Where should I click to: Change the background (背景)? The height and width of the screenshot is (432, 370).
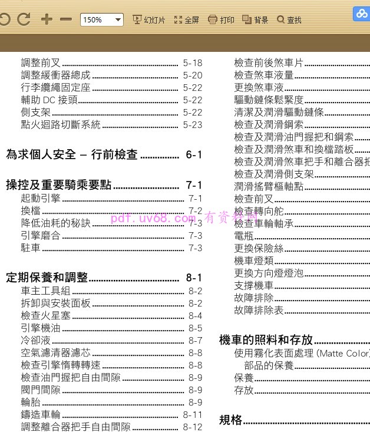click(x=256, y=20)
